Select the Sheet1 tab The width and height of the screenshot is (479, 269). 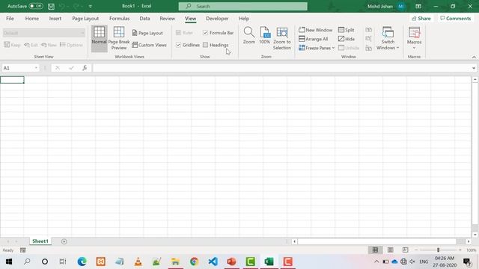(x=40, y=241)
